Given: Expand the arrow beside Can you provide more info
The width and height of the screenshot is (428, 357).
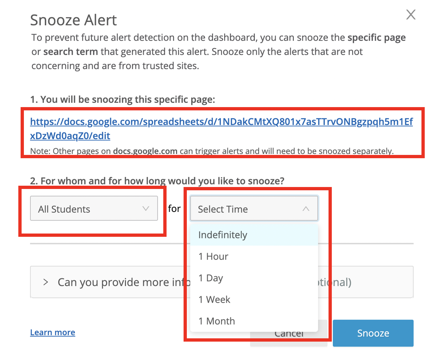Looking at the screenshot, I should 46,282.
